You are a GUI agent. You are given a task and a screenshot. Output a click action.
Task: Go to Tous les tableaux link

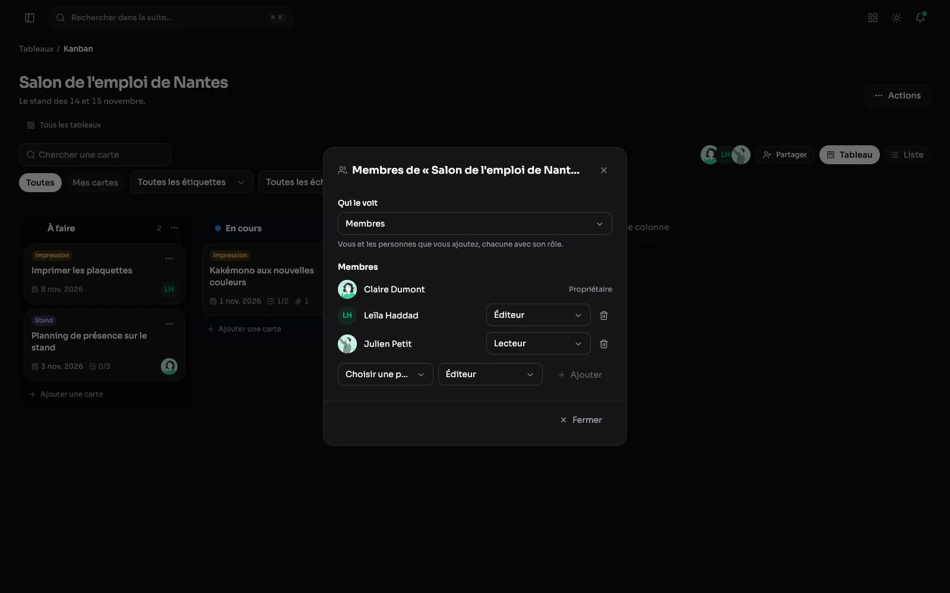[64, 125]
